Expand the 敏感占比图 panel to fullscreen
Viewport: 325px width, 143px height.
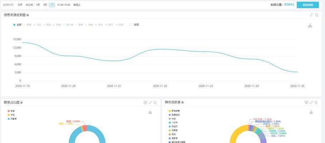tap(150, 103)
